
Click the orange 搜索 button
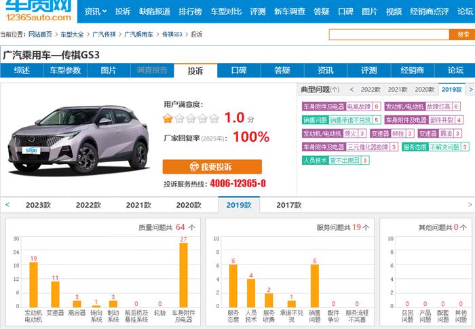(462, 35)
